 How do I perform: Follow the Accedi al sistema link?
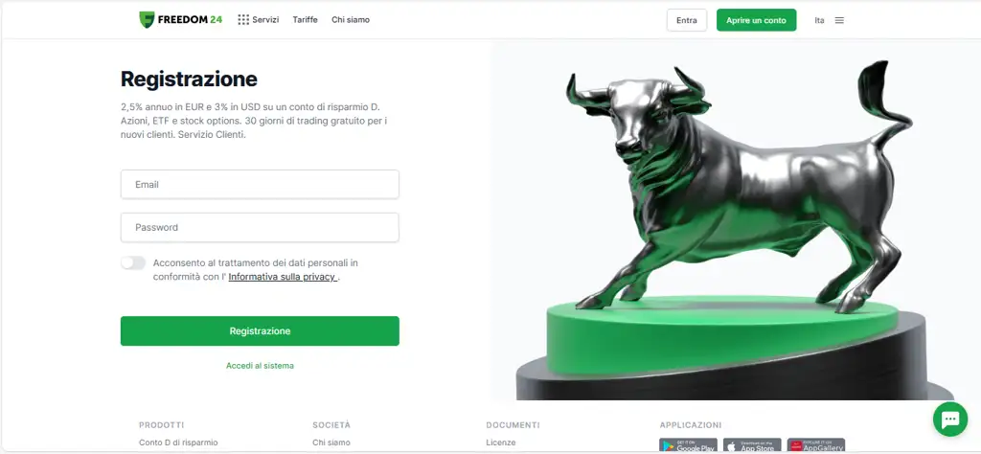pos(260,365)
